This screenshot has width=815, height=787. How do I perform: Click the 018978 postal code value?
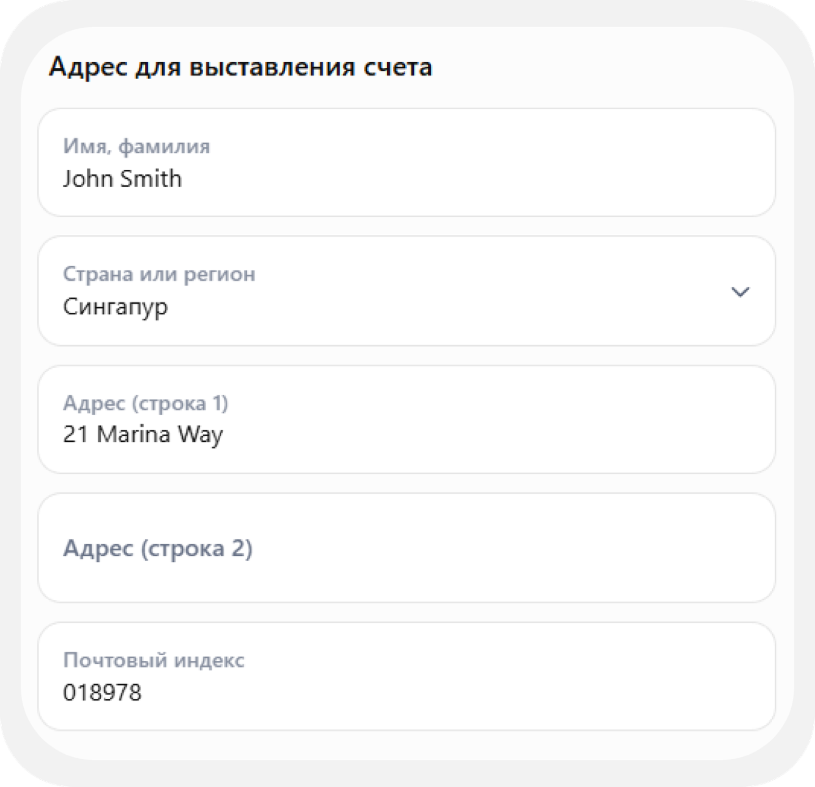[102, 693]
